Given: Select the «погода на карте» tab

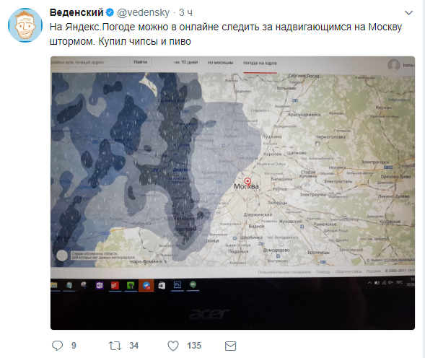Looking at the screenshot, I should pos(260,63).
